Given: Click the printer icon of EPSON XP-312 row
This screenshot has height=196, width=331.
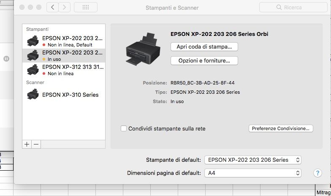Looking at the screenshot, I should click(x=33, y=70).
